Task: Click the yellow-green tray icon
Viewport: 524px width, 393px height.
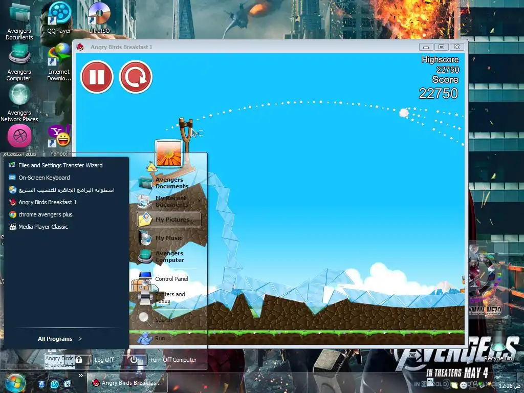Action: 454,385
